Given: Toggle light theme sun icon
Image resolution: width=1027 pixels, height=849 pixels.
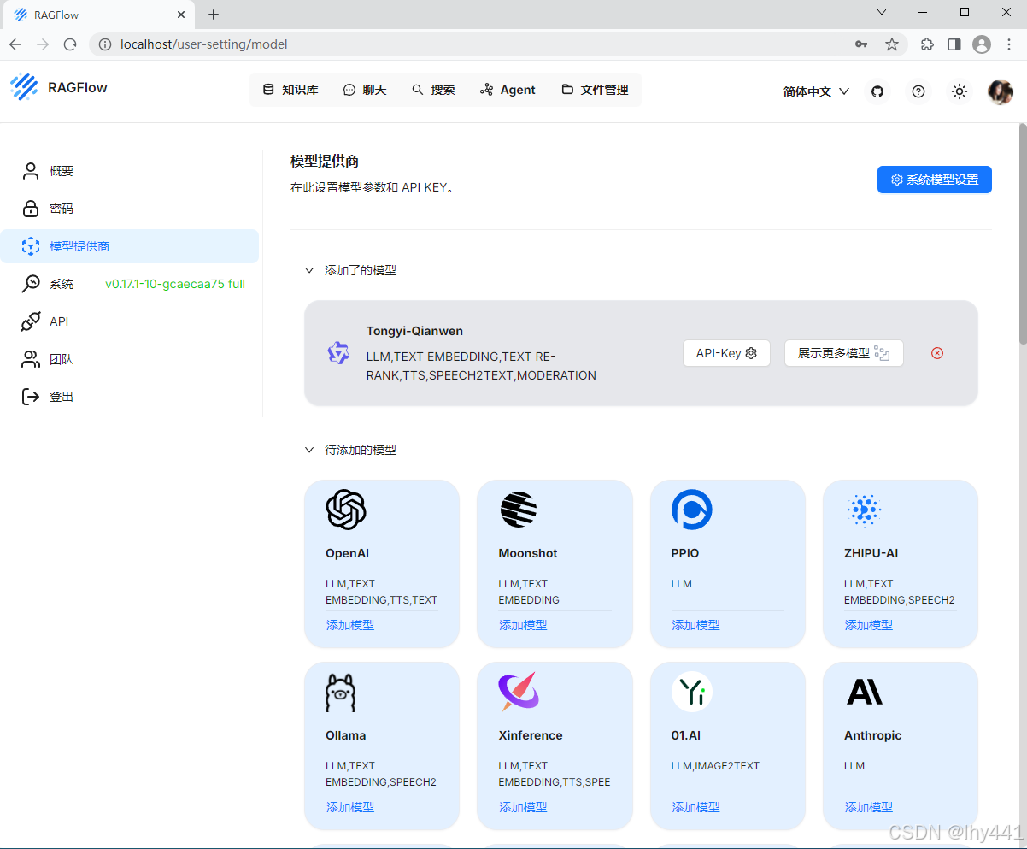Looking at the screenshot, I should pyautogui.click(x=960, y=91).
